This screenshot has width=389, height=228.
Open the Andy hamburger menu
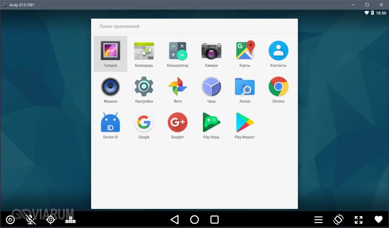tap(319, 220)
